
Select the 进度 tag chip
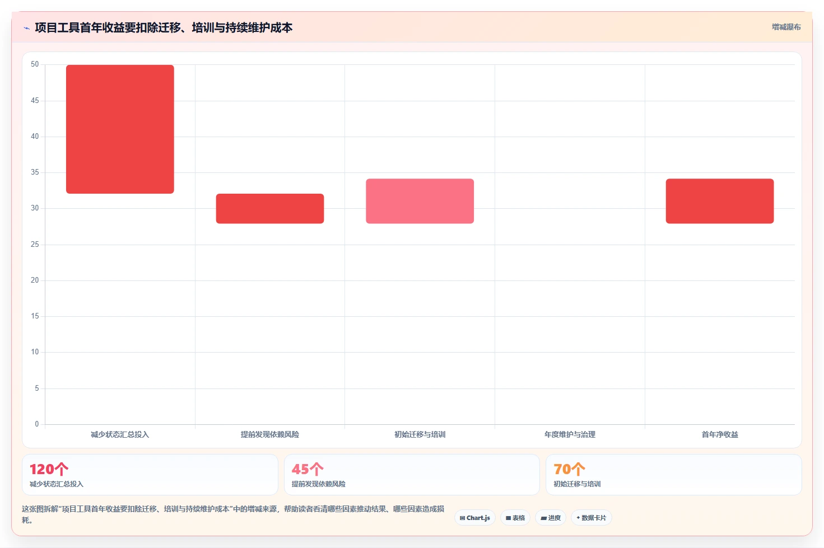click(x=551, y=518)
